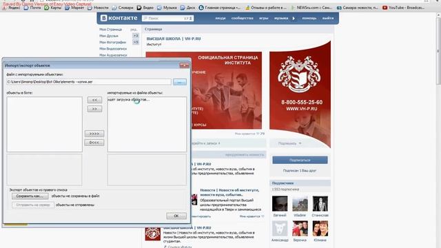The height and width of the screenshot is (248, 441).
Task: Open the Словари bookmark
Action: pos(123,8)
